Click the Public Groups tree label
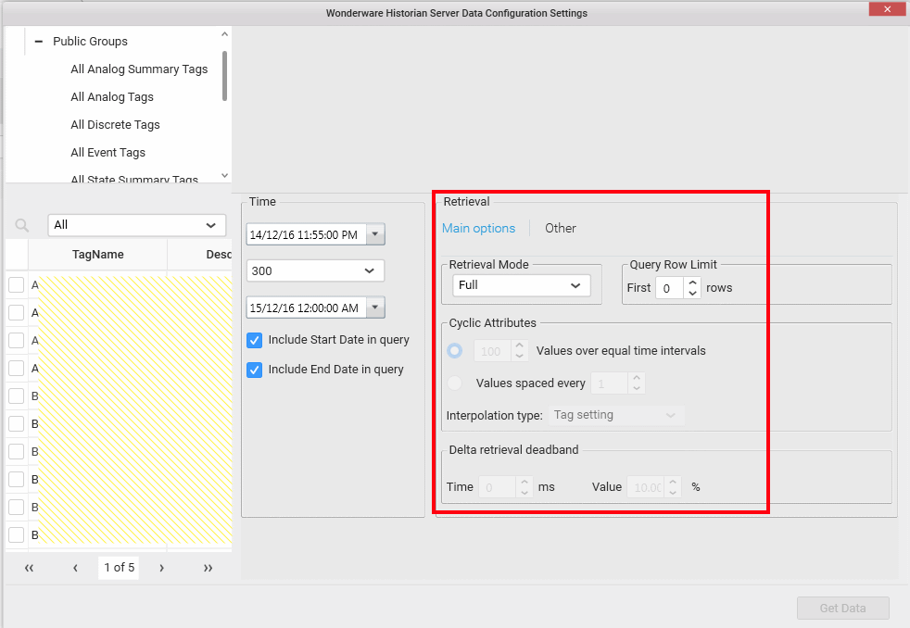 pos(90,41)
